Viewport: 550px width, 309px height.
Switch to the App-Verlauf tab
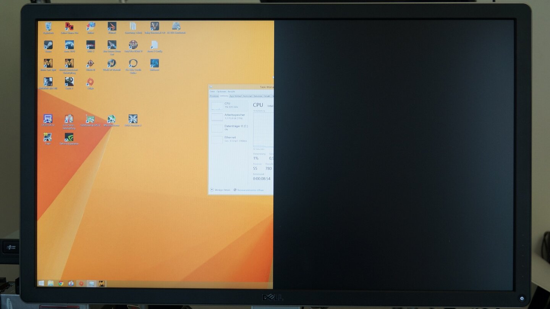(236, 96)
